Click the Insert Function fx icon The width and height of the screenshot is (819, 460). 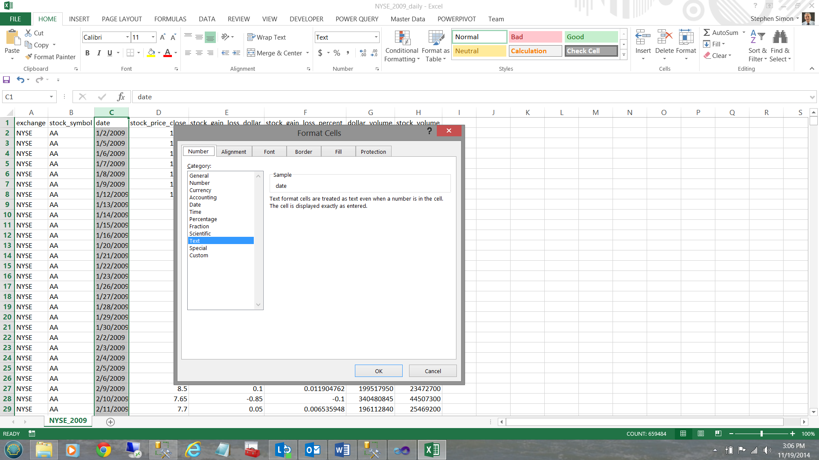coord(121,97)
